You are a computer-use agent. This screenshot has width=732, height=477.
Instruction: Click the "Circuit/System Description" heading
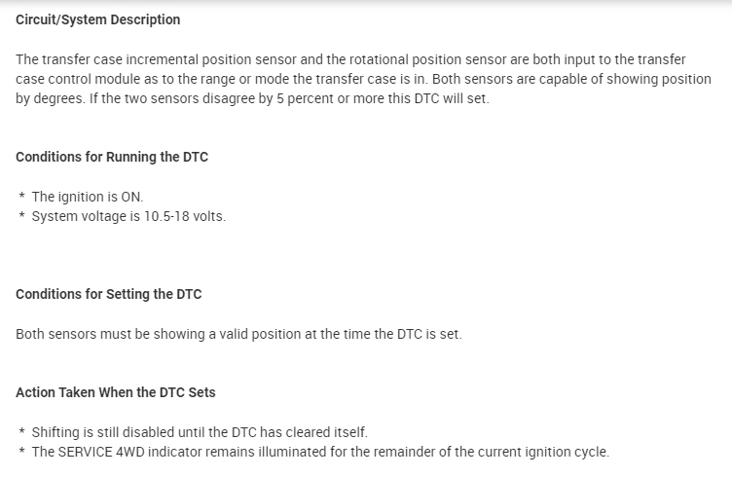coord(97,19)
